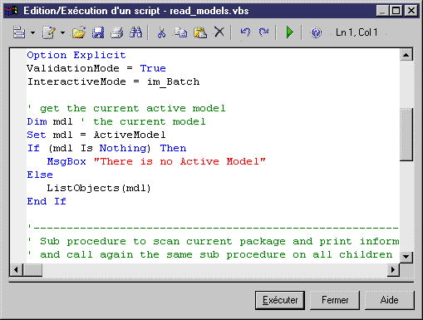Place cursor on 'ValidationMode = True' line
Image resolution: width=423 pixels, height=320 pixels.
(x=96, y=68)
